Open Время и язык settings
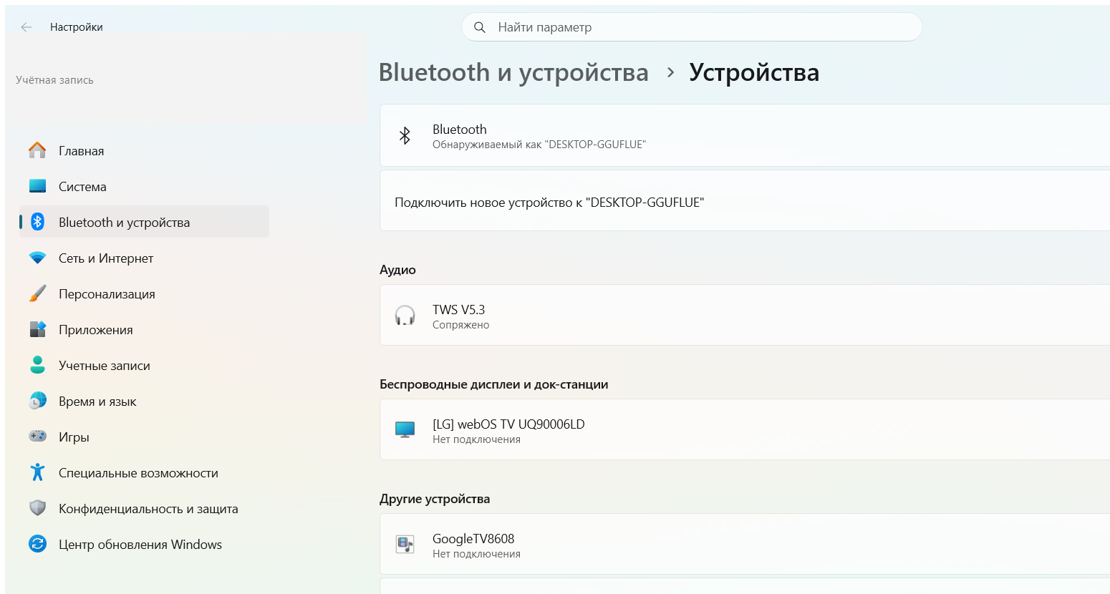 pos(144,401)
